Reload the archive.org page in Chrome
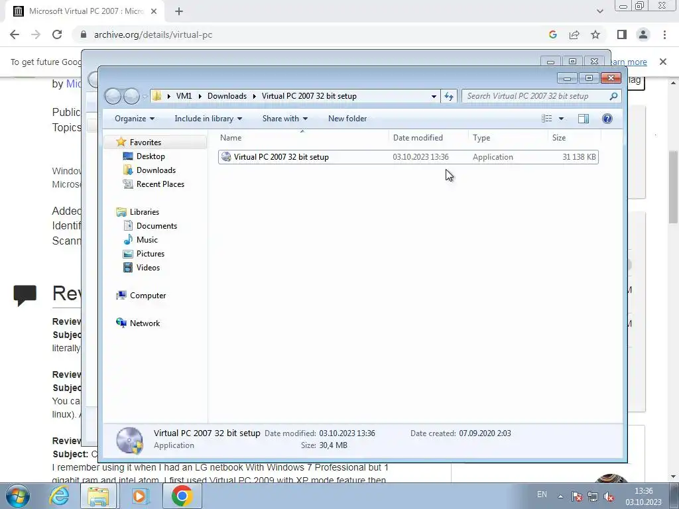Viewport: 679px width, 509px height. point(57,34)
